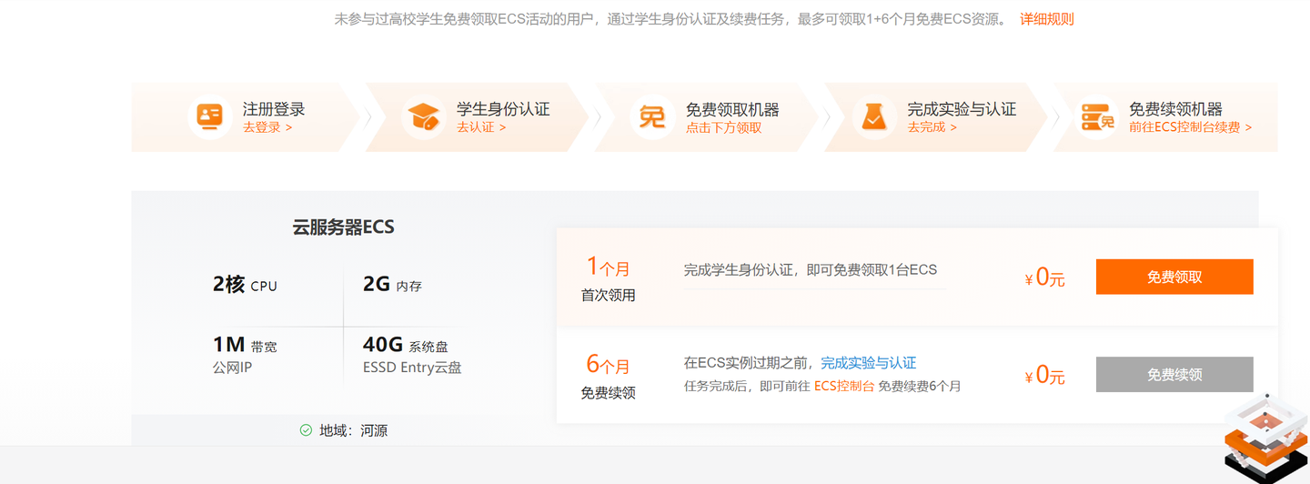The height and width of the screenshot is (484, 1310).
Task: Click the 6个月 duration text
Action: coord(608,365)
